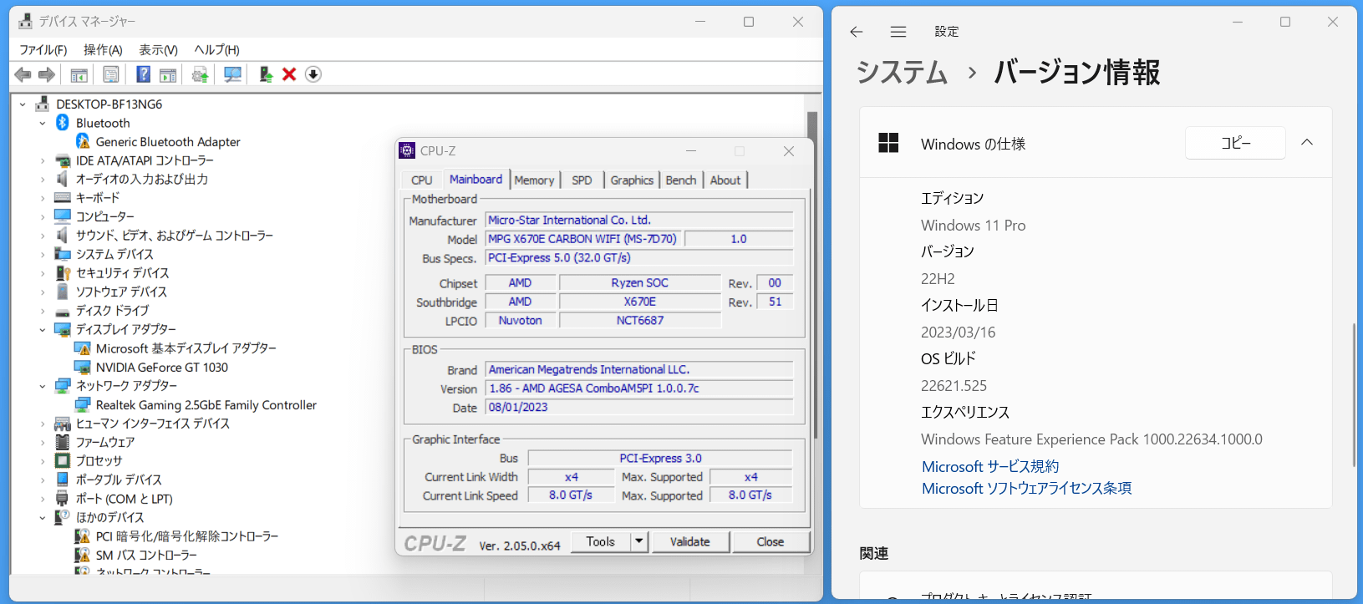
Task: Open the Properties toolbar icon in Device Manager
Action: point(111,74)
